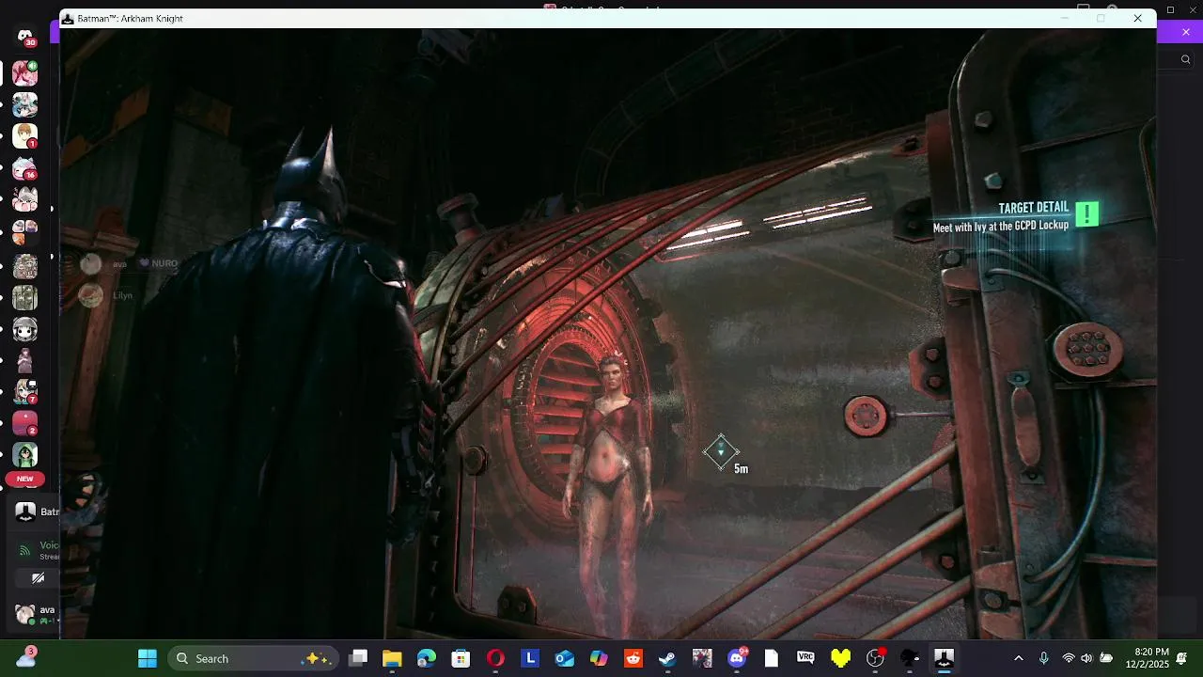The width and height of the screenshot is (1203, 677).
Task: Open Wi-Fi network settings in the tray
Action: (x=1069, y=658)
